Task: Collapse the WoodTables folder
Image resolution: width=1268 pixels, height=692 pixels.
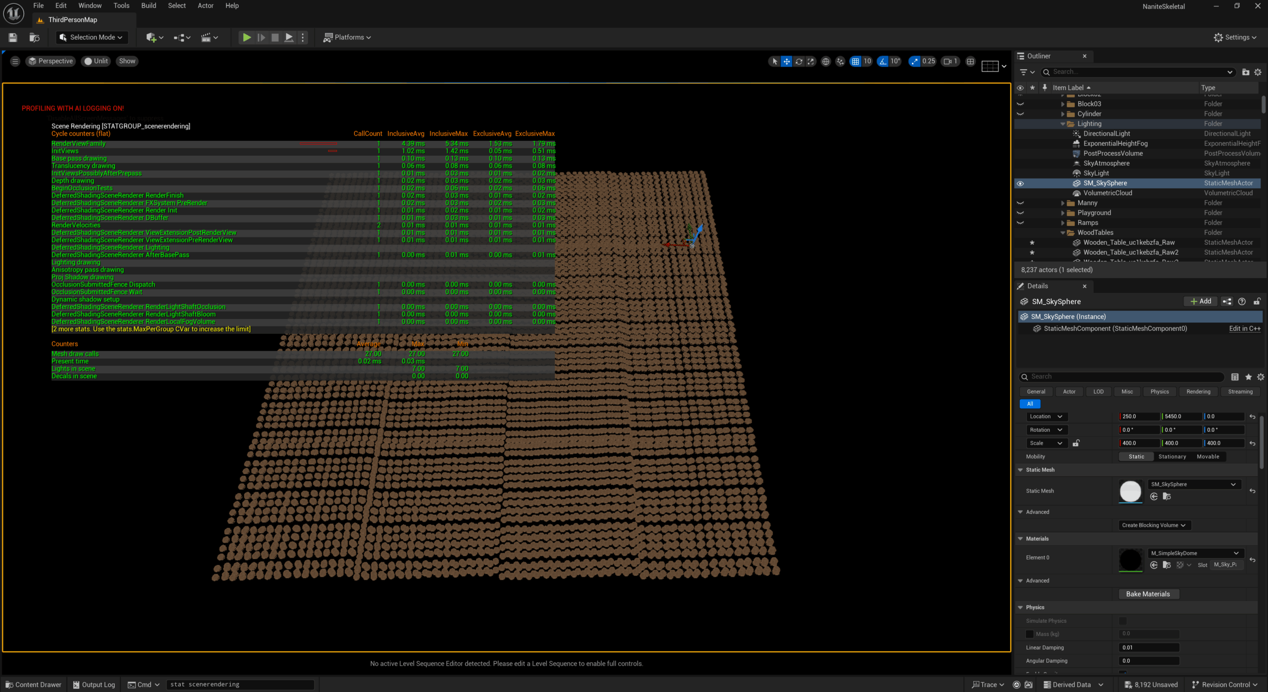Action: [1062, 233]
